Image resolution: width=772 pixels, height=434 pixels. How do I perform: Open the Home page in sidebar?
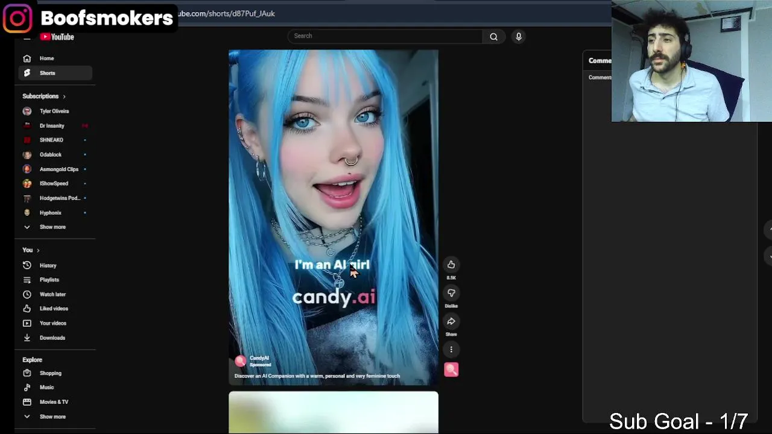[55, 58]
